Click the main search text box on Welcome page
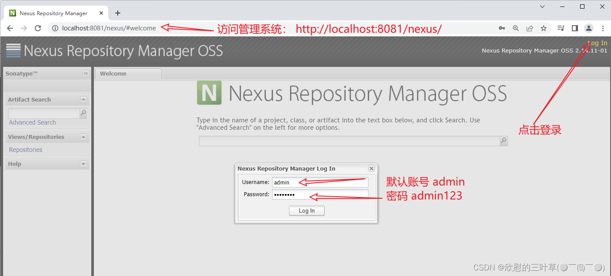611x276 pixels. (x=349, y=141)
